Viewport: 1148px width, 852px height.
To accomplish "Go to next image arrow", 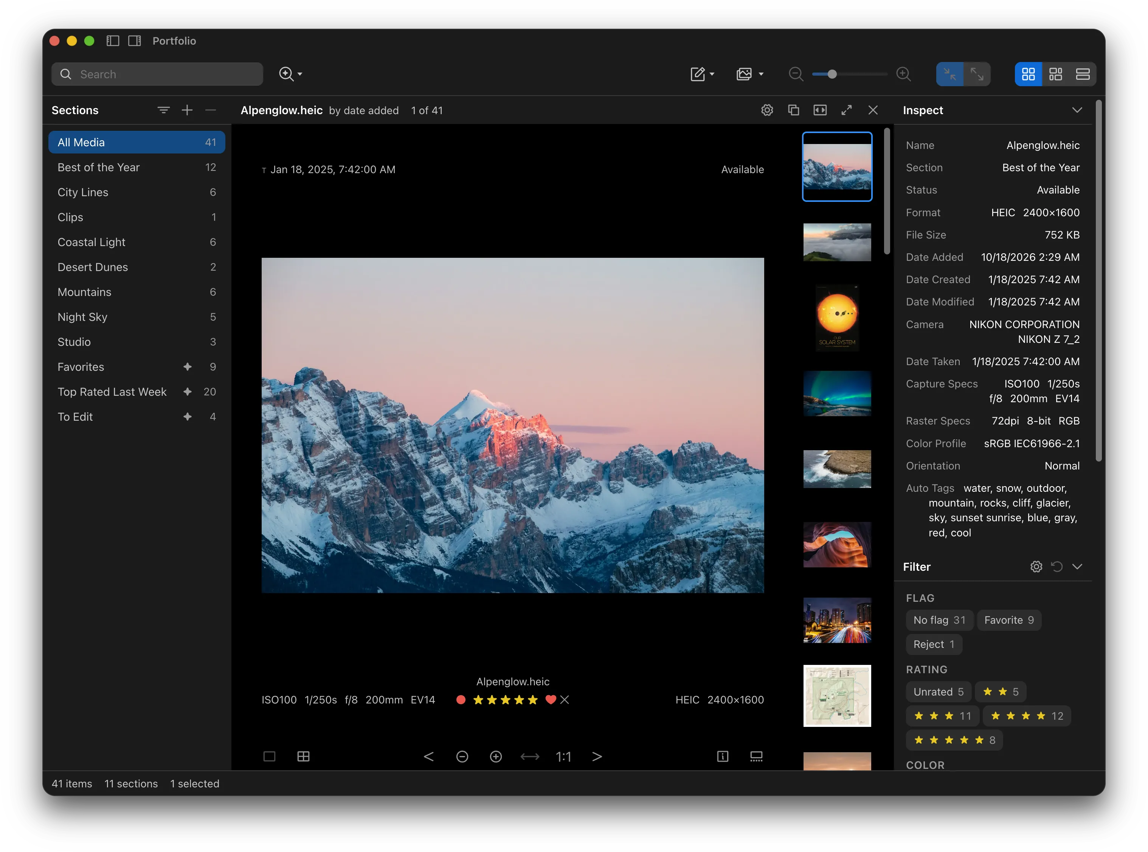I will (597, 756).
